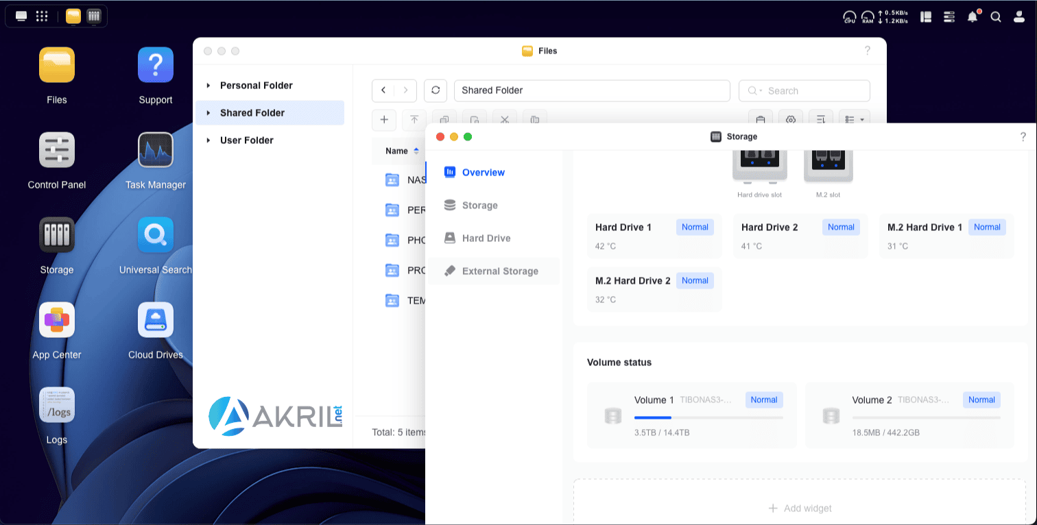1037x525 pixels.
Task: Launch Task Manager from the desktop
Action: [x=156, y=150]
